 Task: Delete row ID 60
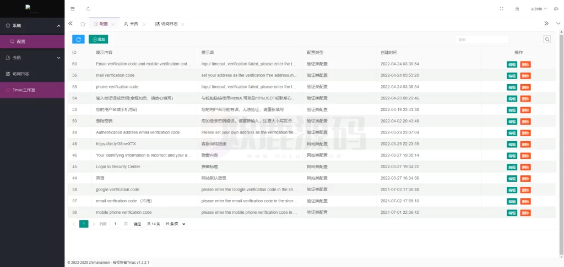coord(525,64)
